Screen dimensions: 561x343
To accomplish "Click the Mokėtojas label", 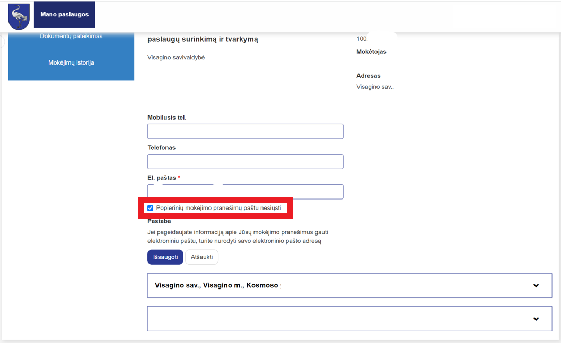I will coord(371,52).
